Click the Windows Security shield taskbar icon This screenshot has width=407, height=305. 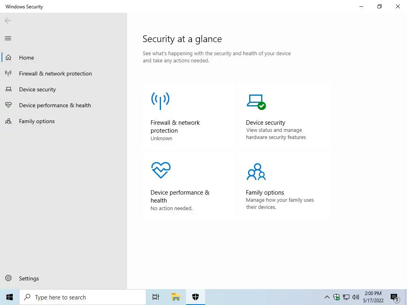point(196,297)
